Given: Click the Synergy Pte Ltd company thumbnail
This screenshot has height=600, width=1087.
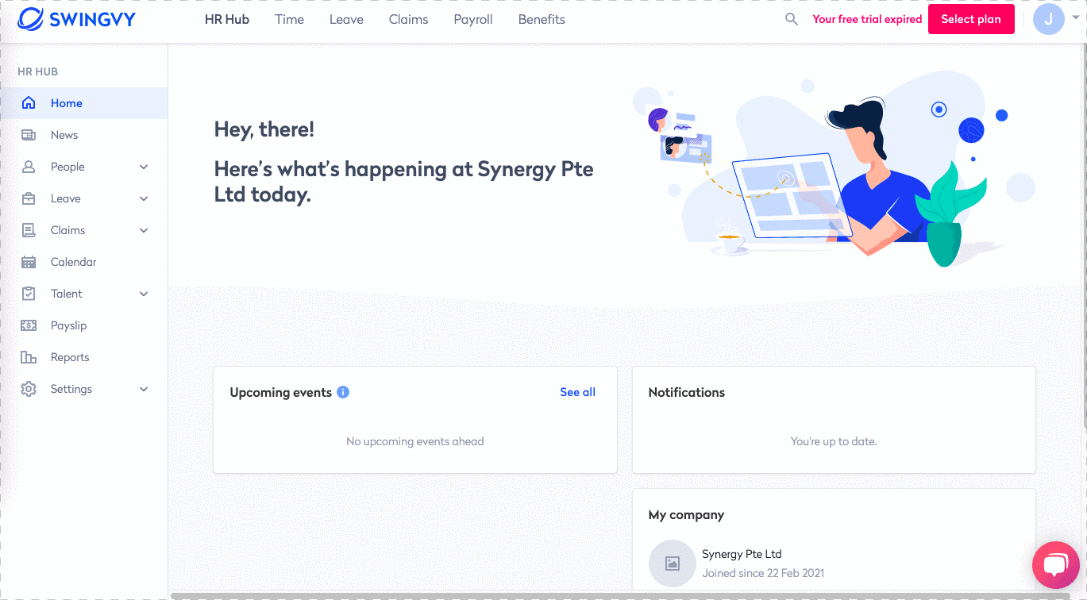Looking at the screenshot, I should click(x=672, y=563).
